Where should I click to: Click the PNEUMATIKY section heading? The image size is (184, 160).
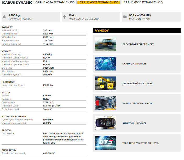pyautogui.click(x=9, y=150)
